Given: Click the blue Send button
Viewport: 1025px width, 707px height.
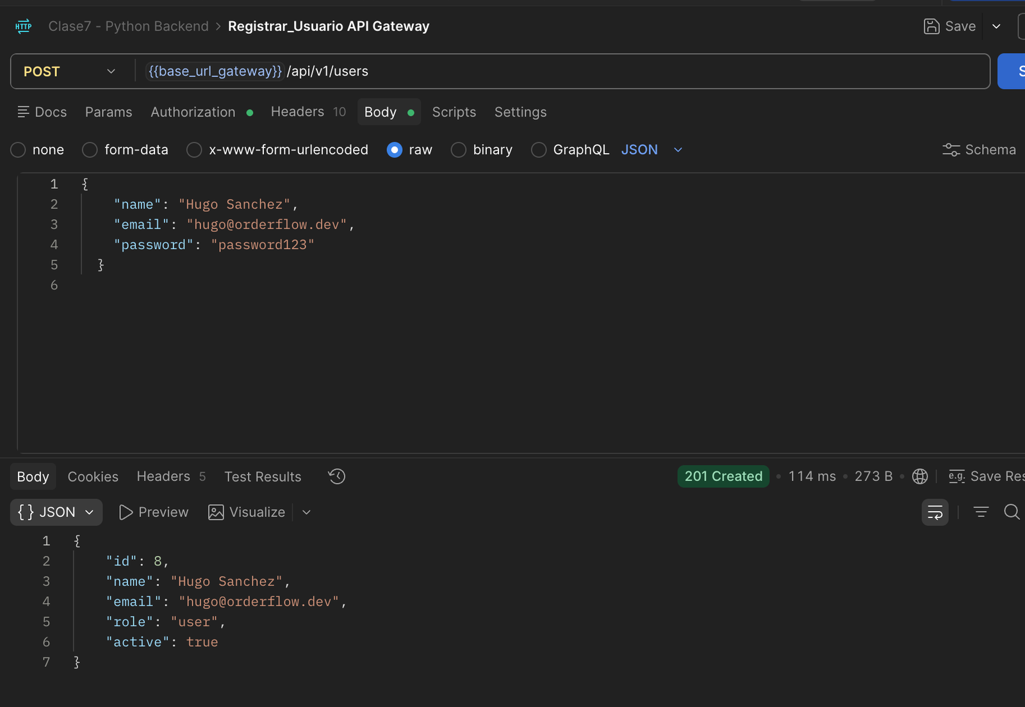Looking at the screenshot, I should point(1012,72).
